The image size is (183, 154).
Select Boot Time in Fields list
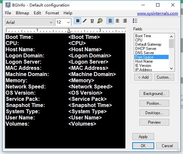152,36
